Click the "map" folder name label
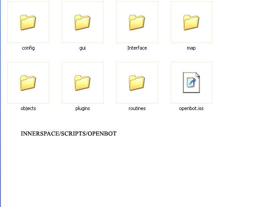253x207 pixels. click(191, 48)
